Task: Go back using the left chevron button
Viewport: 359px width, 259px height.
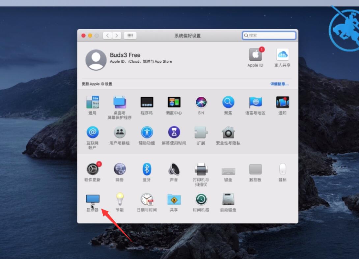Action: [x=107, y=36]
